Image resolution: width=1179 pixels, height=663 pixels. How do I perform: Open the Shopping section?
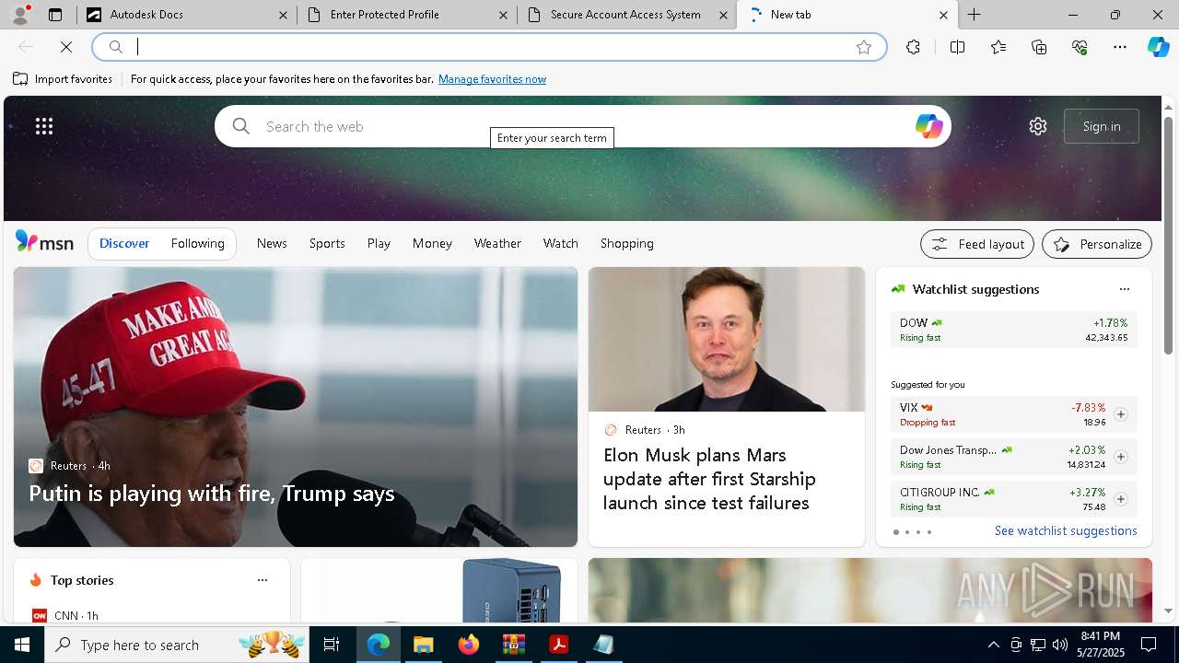(x=627, y=243)
